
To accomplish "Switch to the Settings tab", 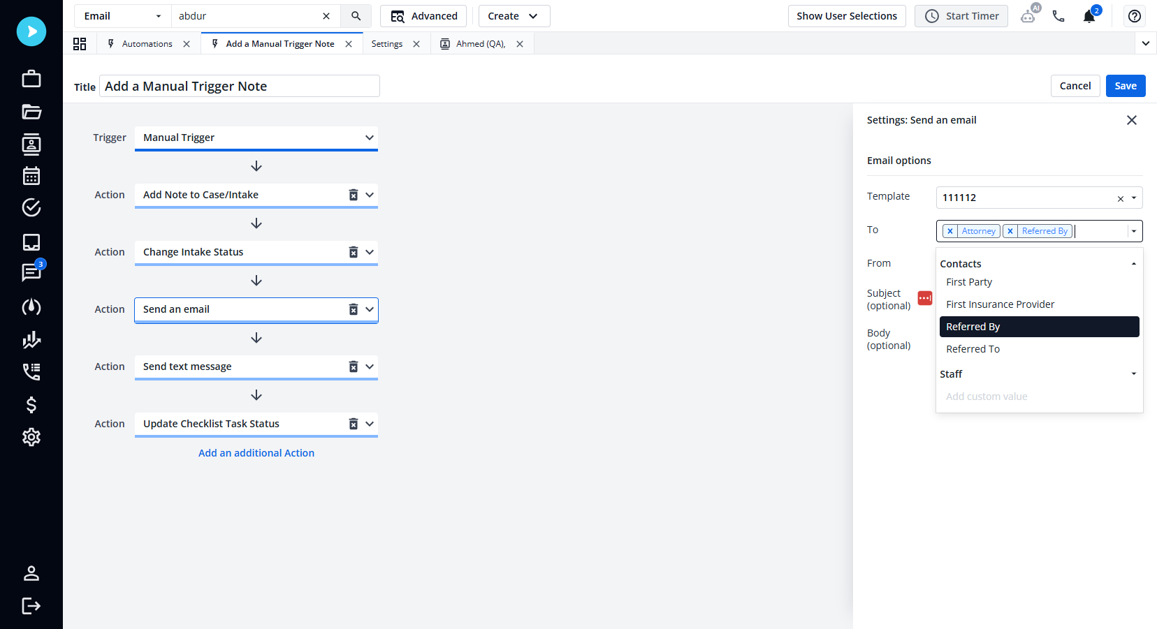I will 386,43.
